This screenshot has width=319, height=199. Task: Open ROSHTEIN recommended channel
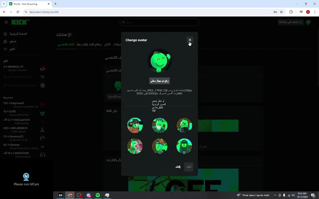click(24, 155)
